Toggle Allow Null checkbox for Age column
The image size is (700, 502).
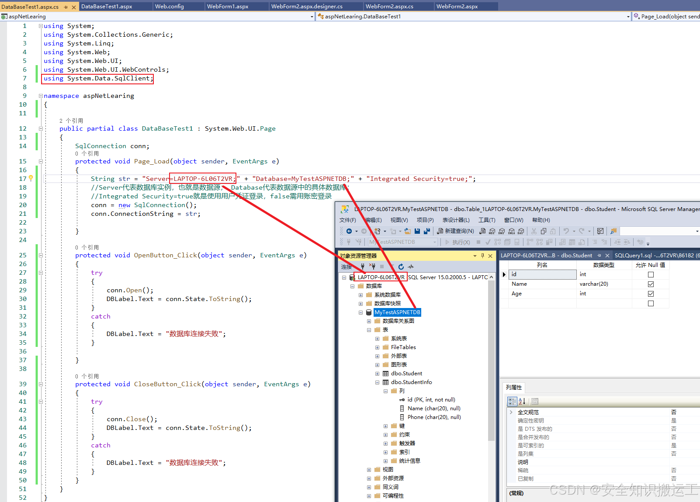651,294
